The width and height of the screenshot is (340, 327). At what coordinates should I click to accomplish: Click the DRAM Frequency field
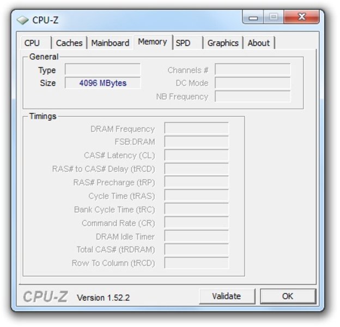click(x=197, y=128)
